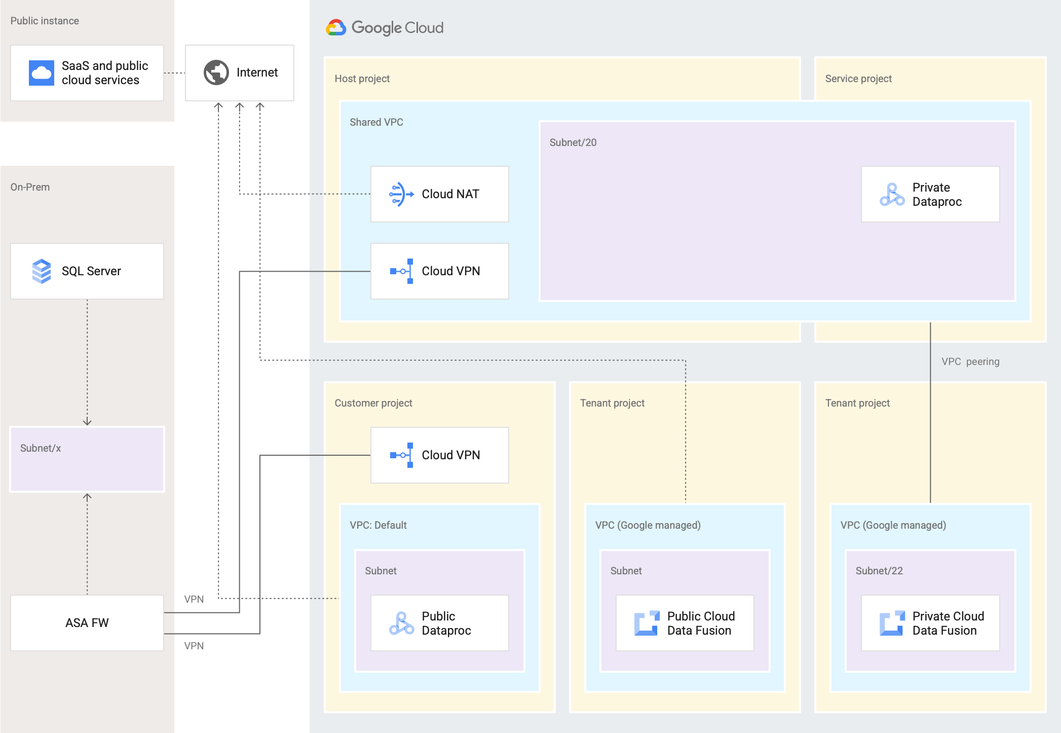Click the 'Subnet/22' label

click(x=879, y=571)
